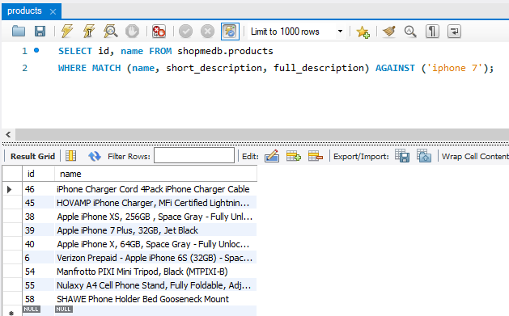The height and width of the screenshot is (316, 509).
Task: Click shopmedb.products in query
Action: click(225, 51)
